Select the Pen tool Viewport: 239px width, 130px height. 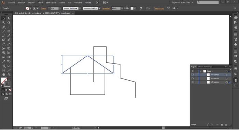coord(3,27)
